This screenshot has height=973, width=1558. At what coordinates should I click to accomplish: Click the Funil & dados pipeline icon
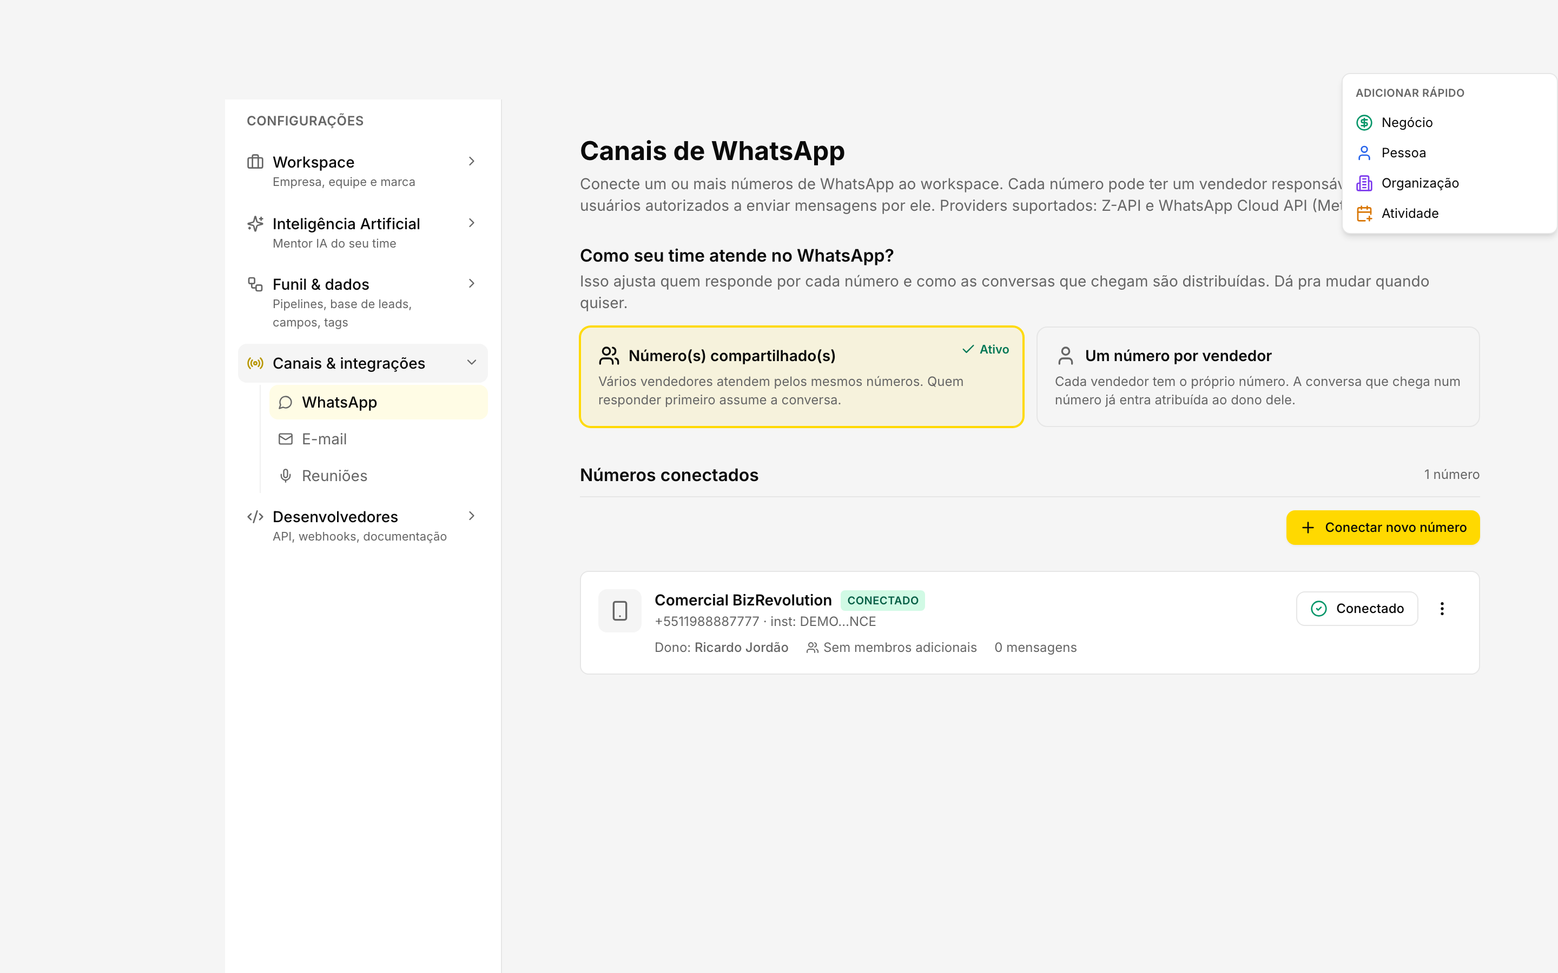coord(255,284)
